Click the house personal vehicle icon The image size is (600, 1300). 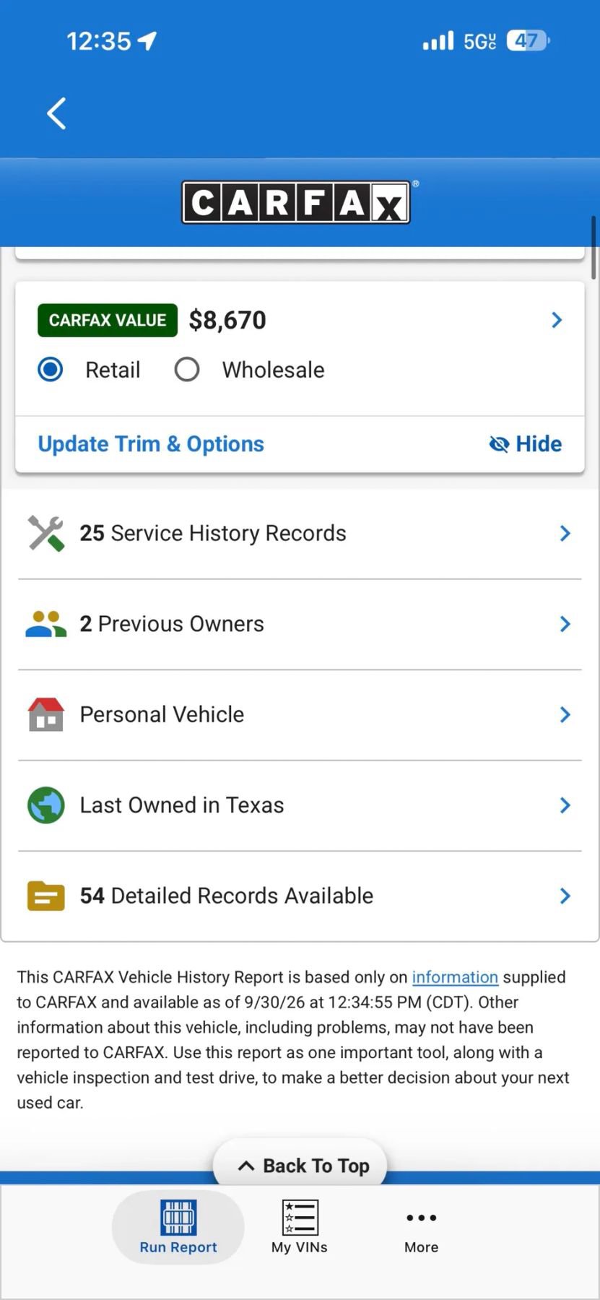(46, 714)
